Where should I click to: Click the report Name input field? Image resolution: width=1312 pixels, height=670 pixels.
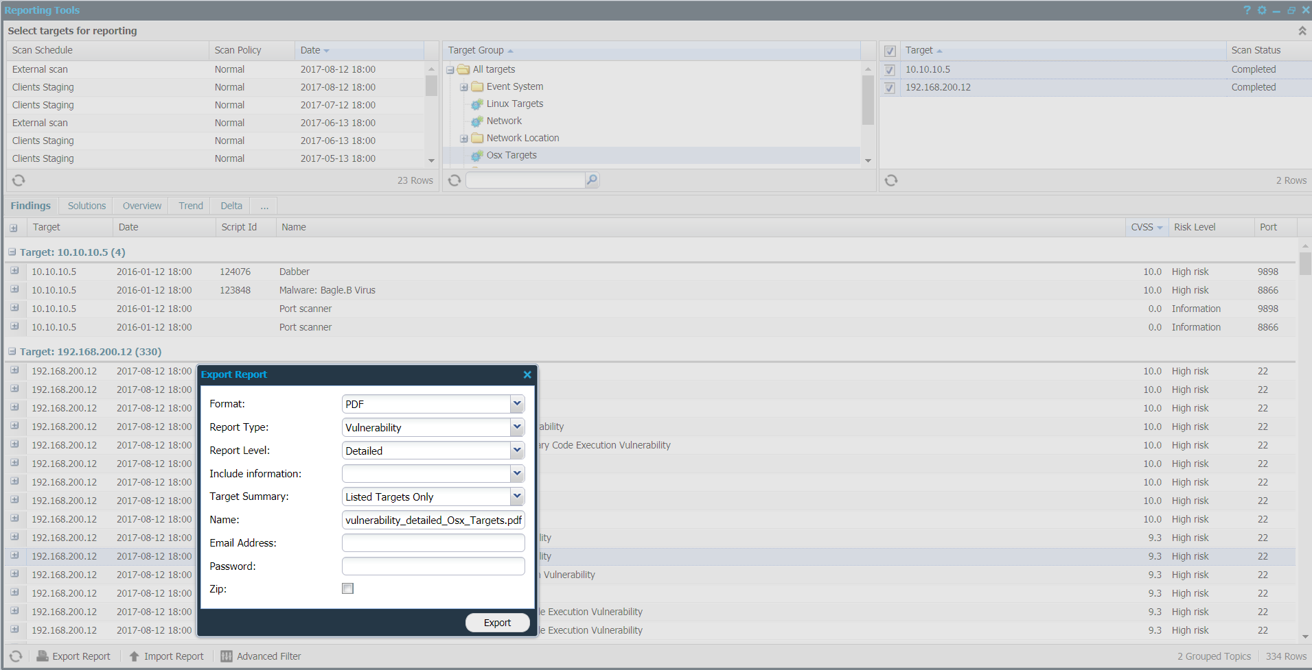(433, 520)
